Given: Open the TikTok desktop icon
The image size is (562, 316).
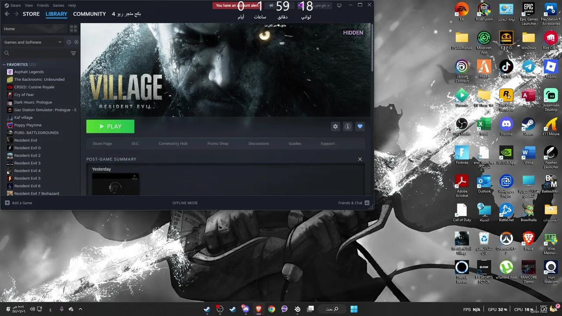Looking at the screenshot, I should click(506, 69).
